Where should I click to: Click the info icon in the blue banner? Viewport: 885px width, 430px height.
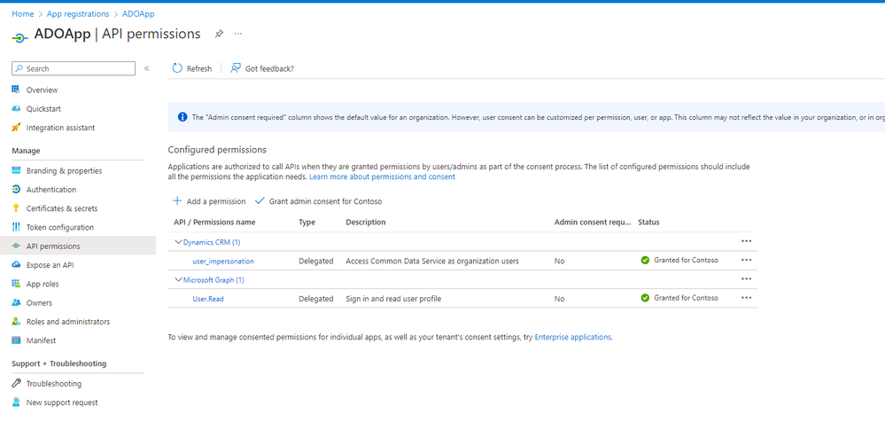point(182,117)
